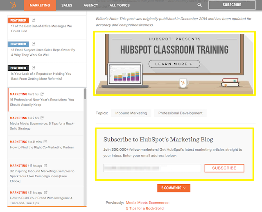Viewport: 262px width, 212px height.
Task: Open the Agency tab
Action: [x=91, y=5]
